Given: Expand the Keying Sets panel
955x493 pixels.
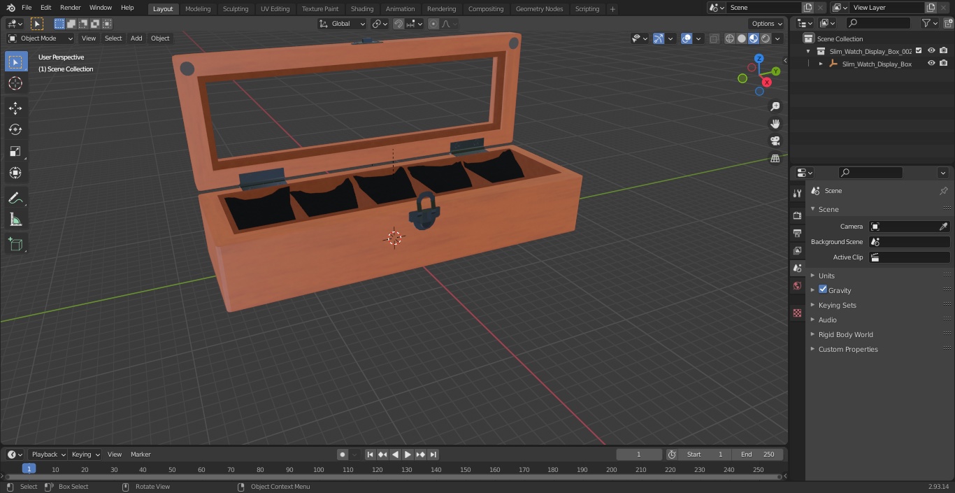Looking at the screenshot, I should 837,305.
